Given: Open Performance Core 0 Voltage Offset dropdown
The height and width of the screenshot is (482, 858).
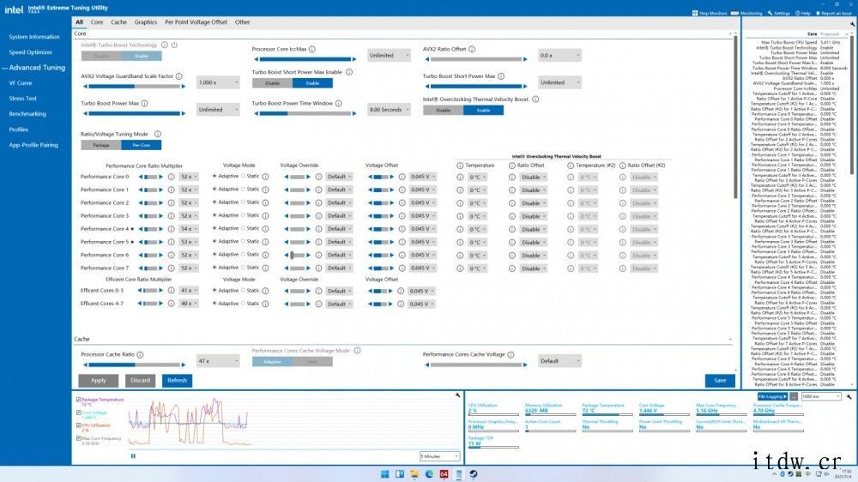Looking at the screenshot, I should (x=423, y=177).
